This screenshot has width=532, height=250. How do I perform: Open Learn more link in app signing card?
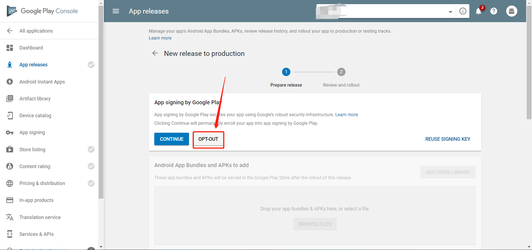tap(347, 114)
